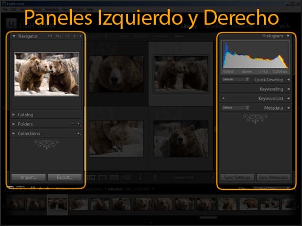This screenshot has height=226, width=302.
Task: Click the ISO 640 readout
Action: tap(228, 72)
